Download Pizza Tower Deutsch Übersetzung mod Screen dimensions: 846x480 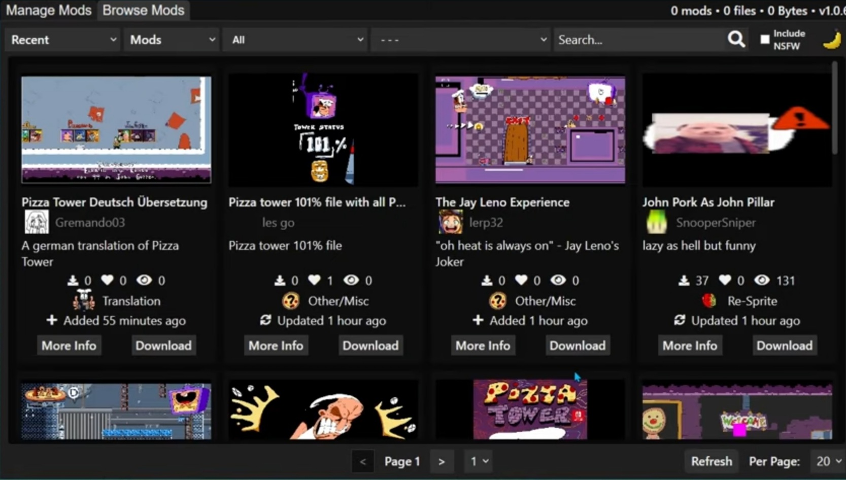coord(163,346)
